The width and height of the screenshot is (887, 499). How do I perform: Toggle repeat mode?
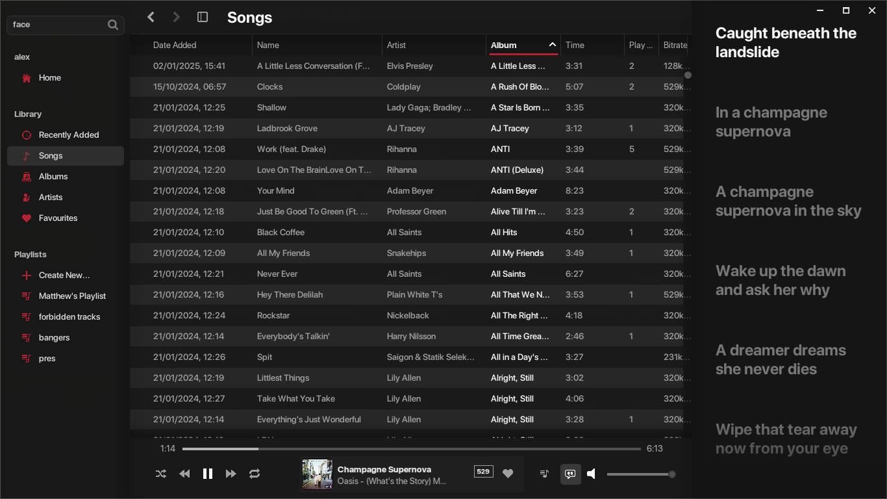click(x=255, y=474)
